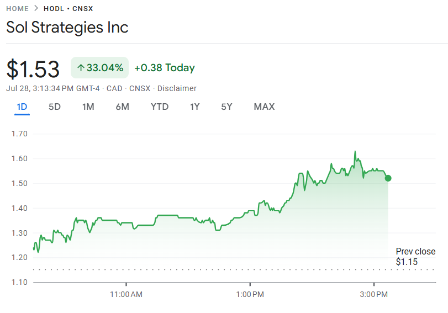Open the Disclaimer link
The image size is (448, 313).
click(x=177, y=88)
